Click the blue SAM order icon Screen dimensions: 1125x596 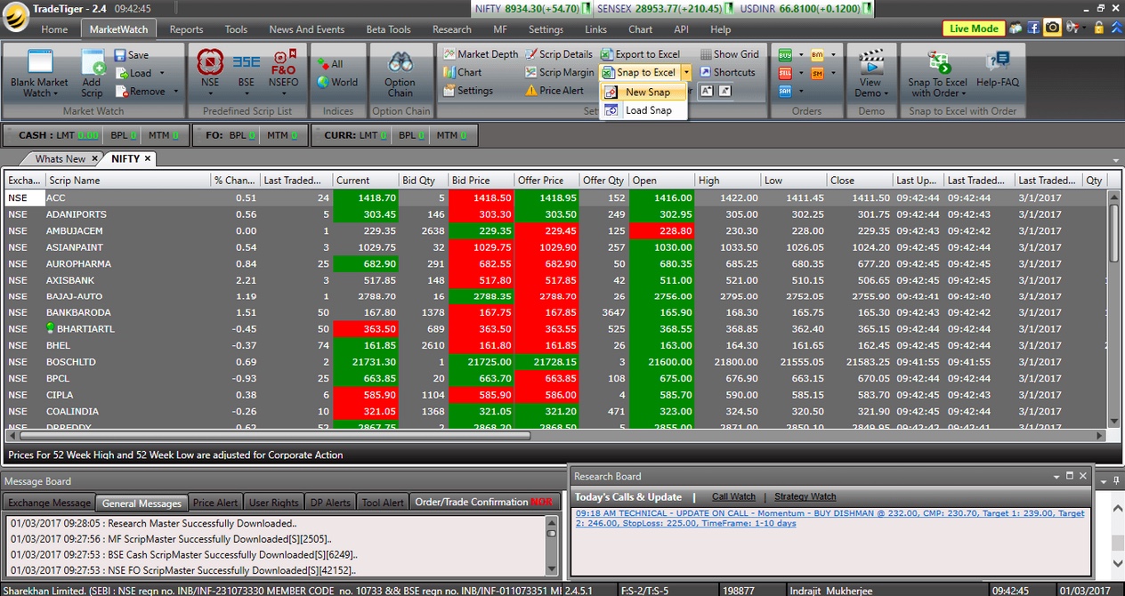(x=785, y=91)
